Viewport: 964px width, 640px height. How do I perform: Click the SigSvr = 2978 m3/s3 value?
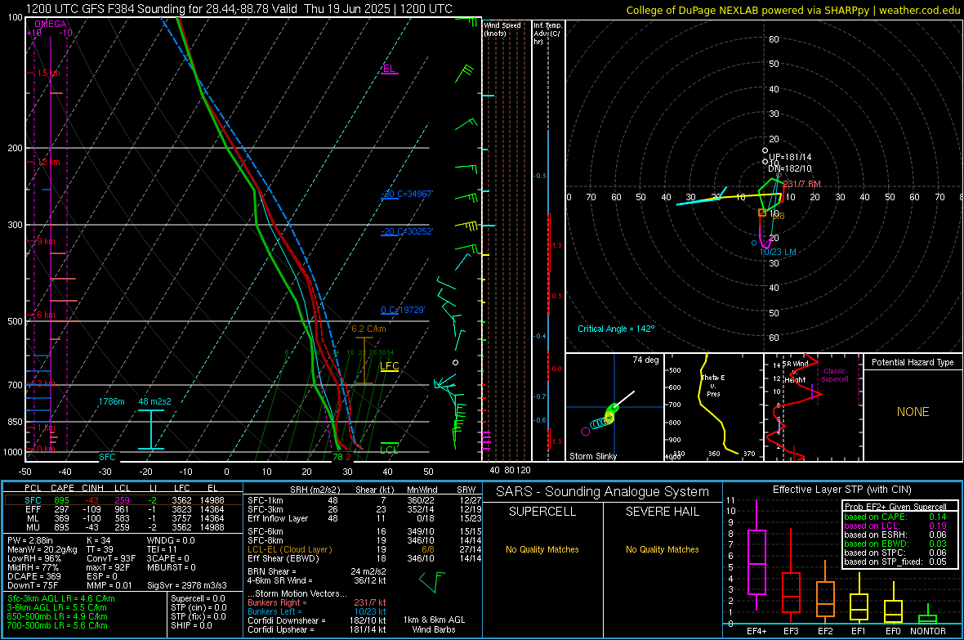pos(187,585)
